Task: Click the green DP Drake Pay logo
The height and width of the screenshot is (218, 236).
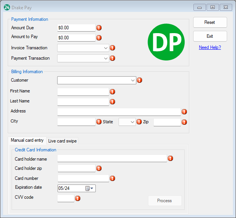Action: pyautogui.click(x=166, y=42)
